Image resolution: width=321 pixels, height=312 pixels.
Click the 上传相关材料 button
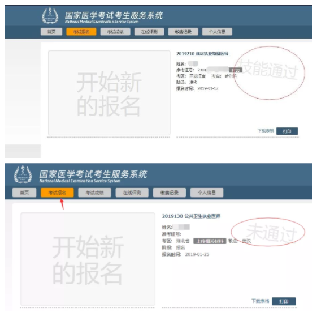click(210, 241)
